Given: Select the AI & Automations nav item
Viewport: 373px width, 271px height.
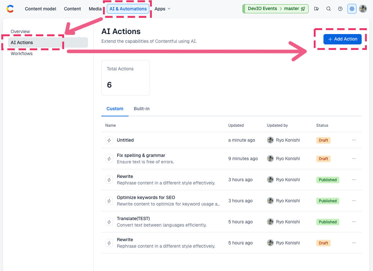Looking at the screenshot, I should (x=128, y=9).
